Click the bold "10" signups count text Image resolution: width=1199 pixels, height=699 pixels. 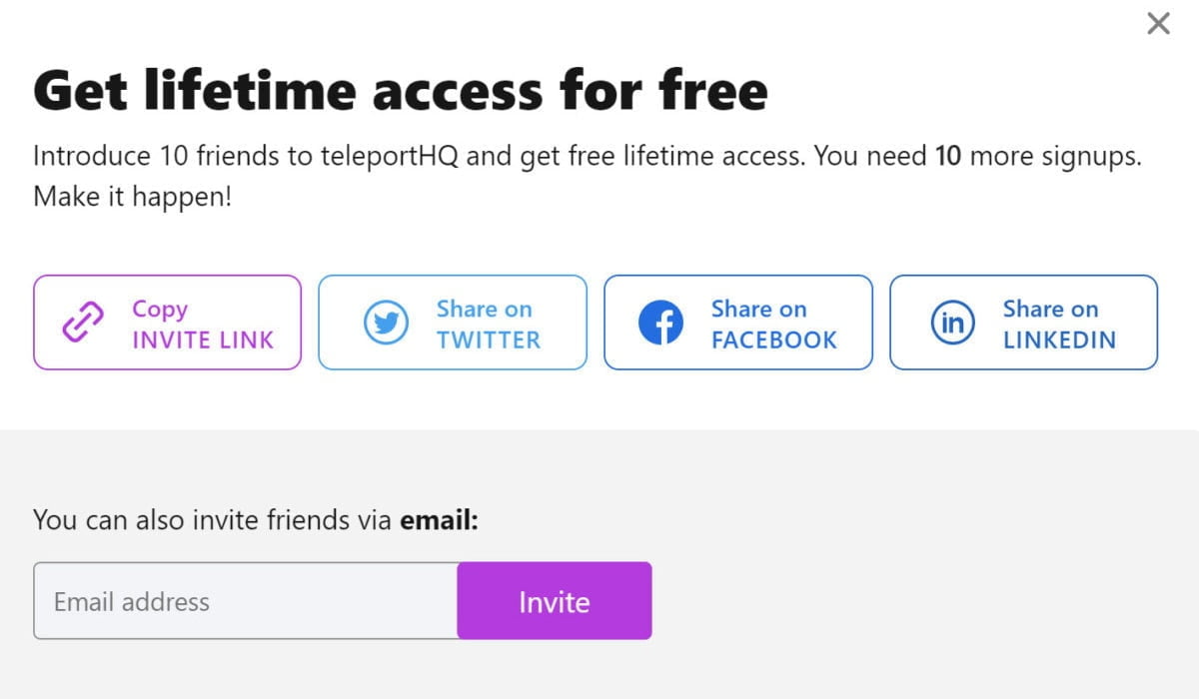point(945,156)
